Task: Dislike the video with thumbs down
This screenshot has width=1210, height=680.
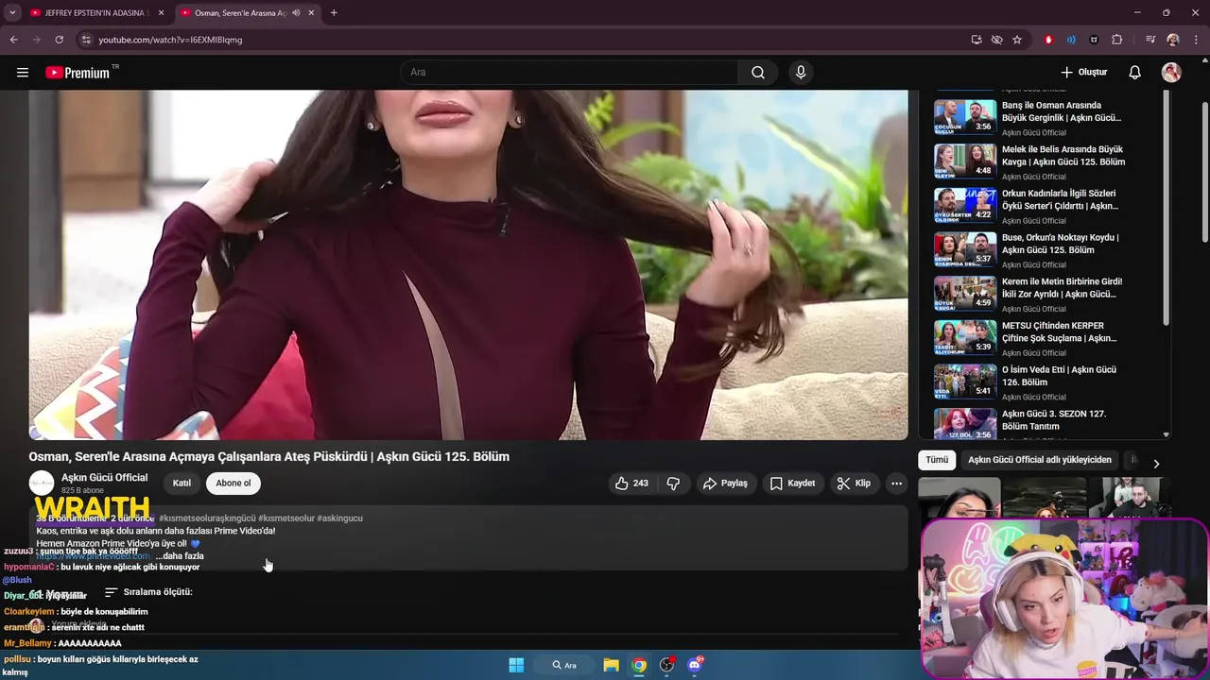Action: [x=673, y=483]
